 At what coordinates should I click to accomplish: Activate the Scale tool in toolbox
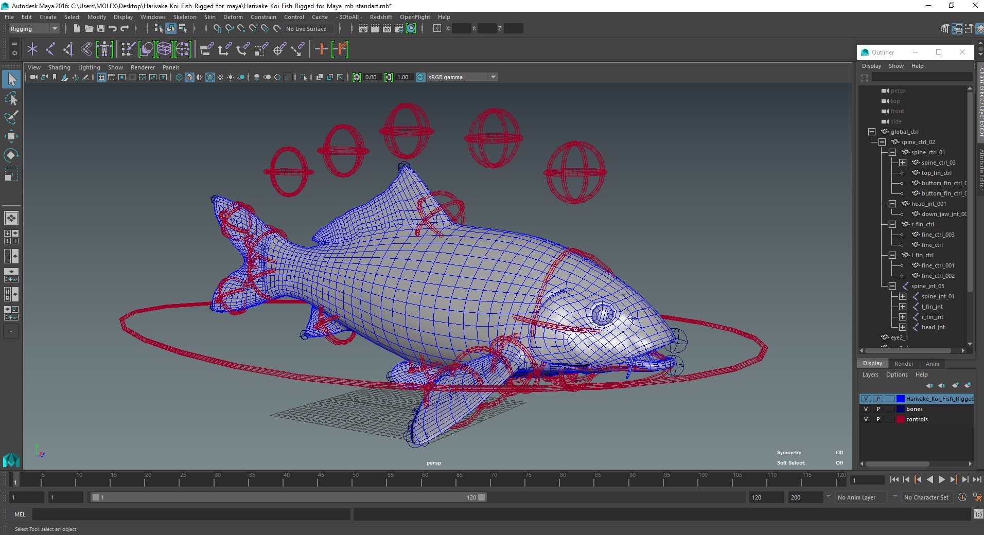click(x=11, y=174)
